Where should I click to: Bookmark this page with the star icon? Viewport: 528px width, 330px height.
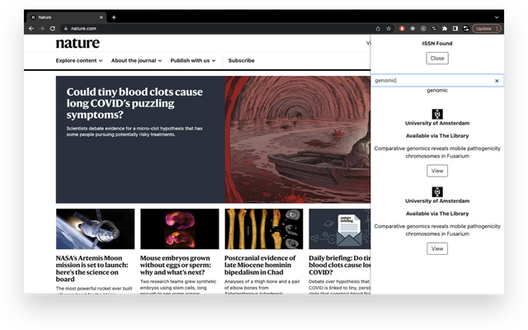[x=389, y=29]
